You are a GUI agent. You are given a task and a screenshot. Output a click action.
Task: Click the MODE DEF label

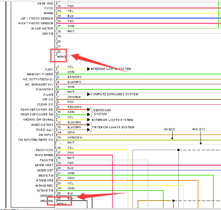coord(45,170)
